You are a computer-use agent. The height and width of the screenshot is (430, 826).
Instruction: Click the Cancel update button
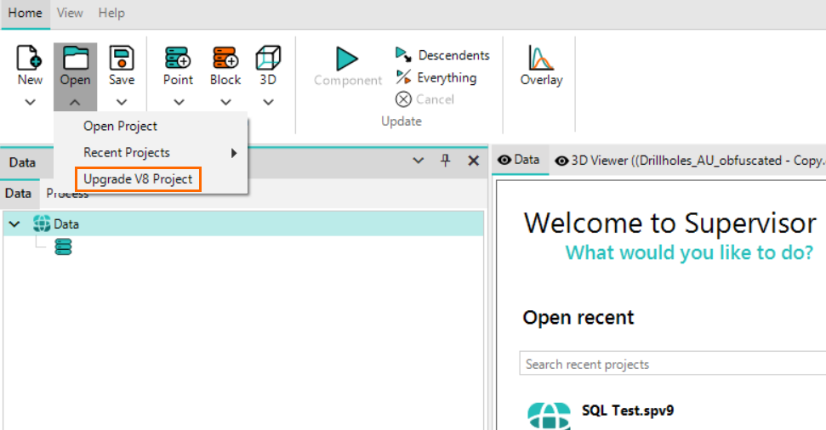pyautogui.click(x=424, y=99)
